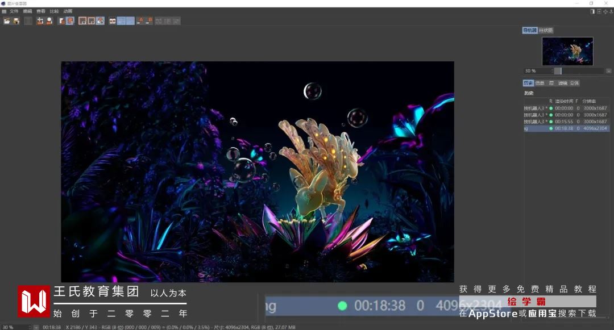614x330 pixels.
Task: Switch to the 历史 tab
Action: click(x=528, y=83)
